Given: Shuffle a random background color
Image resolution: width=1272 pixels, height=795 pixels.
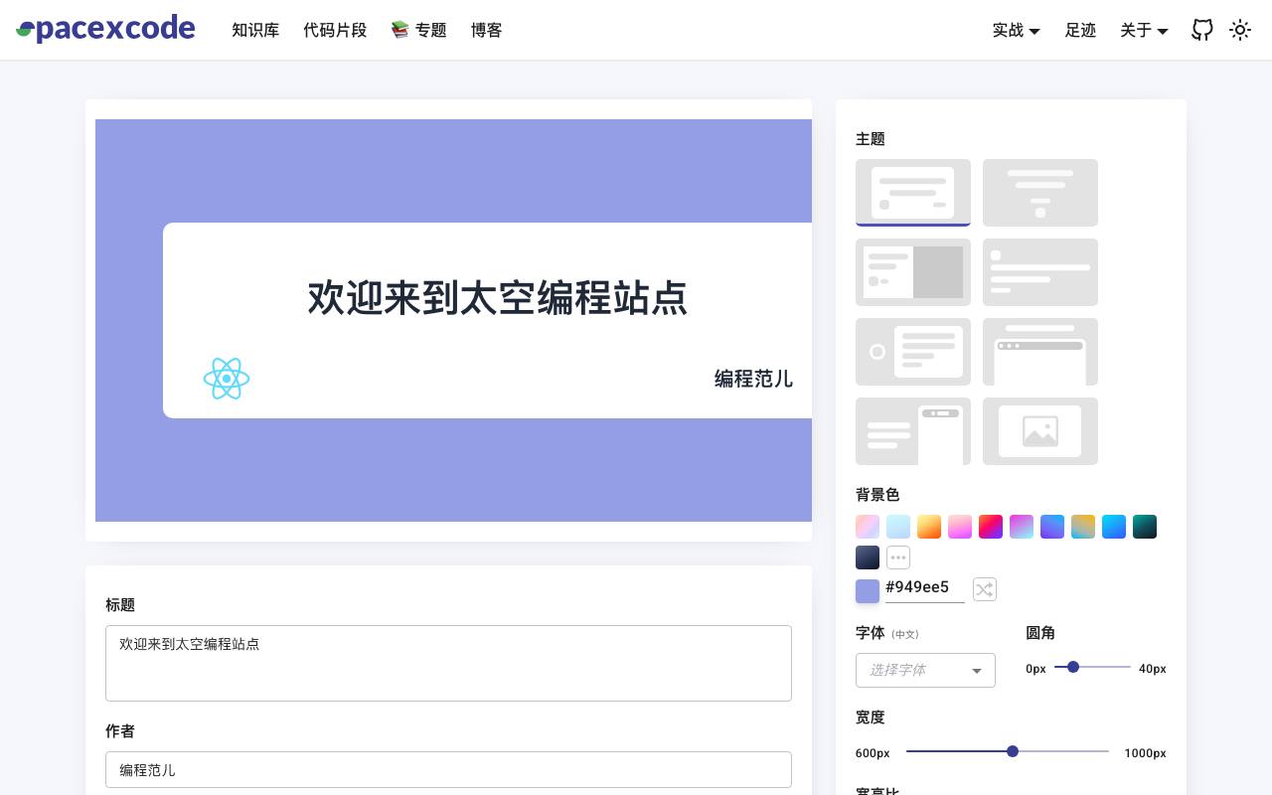Looking at the screenshot, I should point(984,589).
